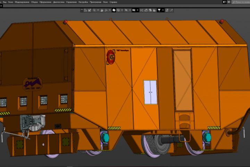Viewport: 250px width, 167px height.
Task: Click the wireframe sphere display icon
Action: click(118, 10)
